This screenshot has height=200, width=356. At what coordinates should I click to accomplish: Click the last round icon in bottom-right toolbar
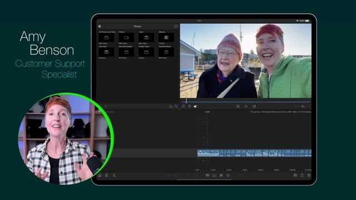click(x=309, y=176)
